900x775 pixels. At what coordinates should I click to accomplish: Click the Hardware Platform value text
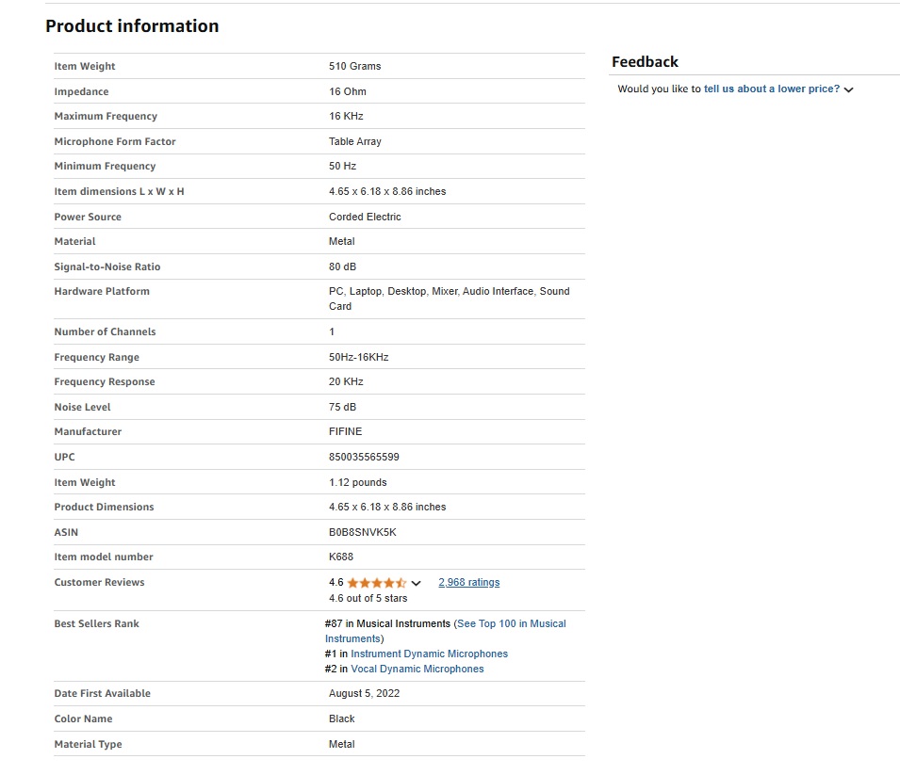[450, 299]
